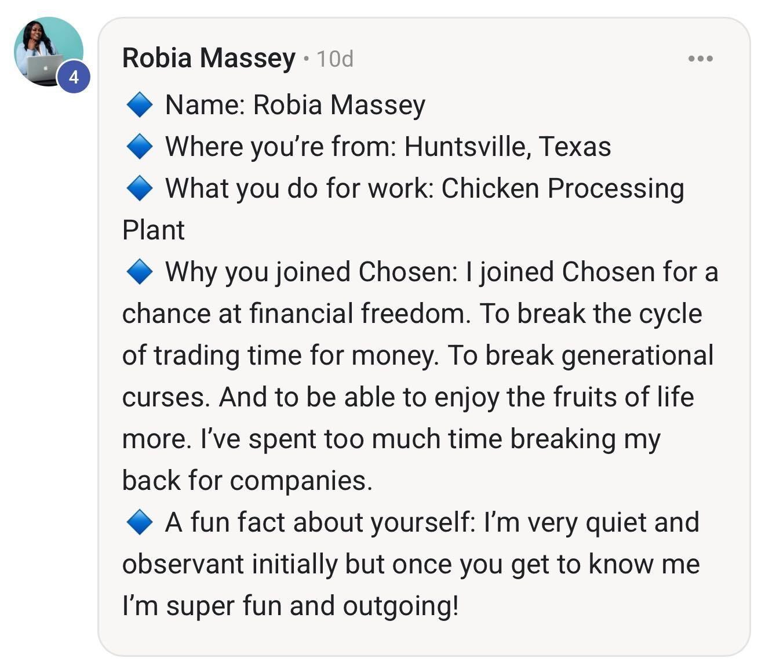
Task: Click the level 4 badge on avatar
Action: point(74,76)
